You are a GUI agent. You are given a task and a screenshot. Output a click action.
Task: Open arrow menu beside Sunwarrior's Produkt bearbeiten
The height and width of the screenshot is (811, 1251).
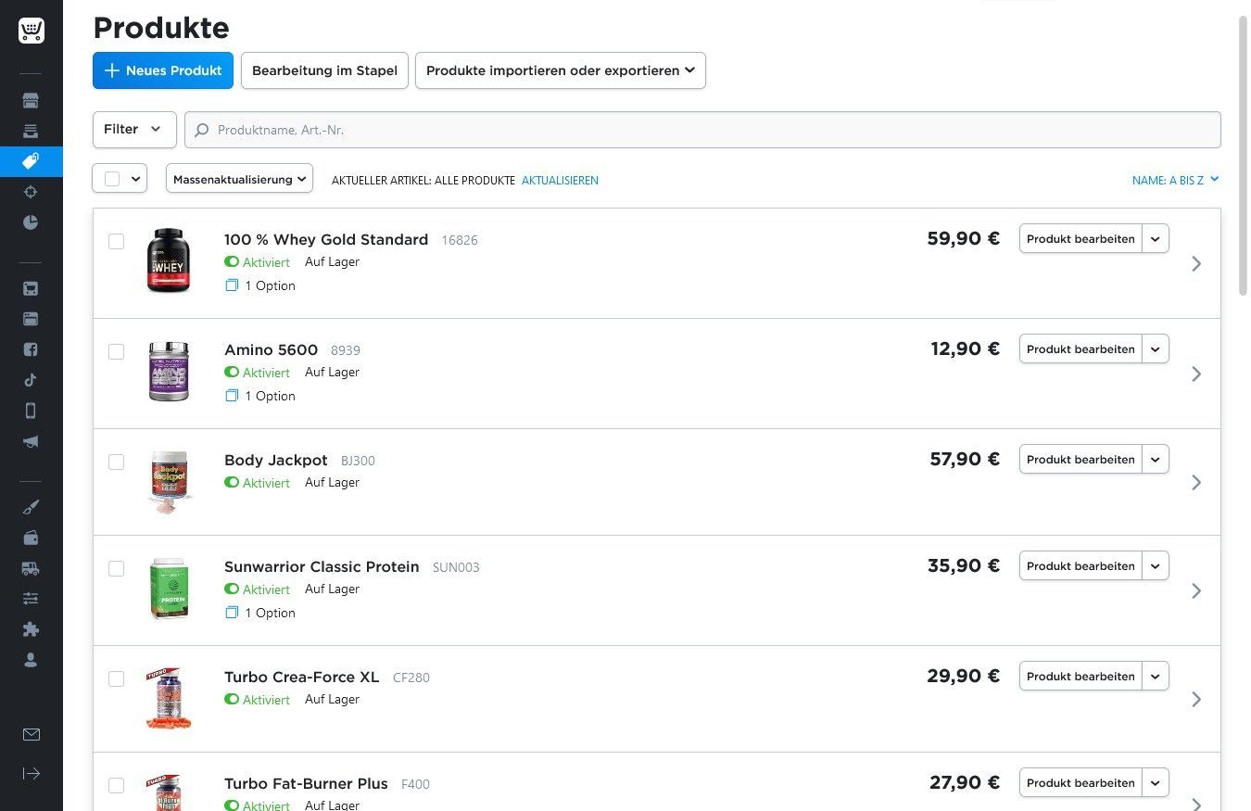pos(1155,566)
